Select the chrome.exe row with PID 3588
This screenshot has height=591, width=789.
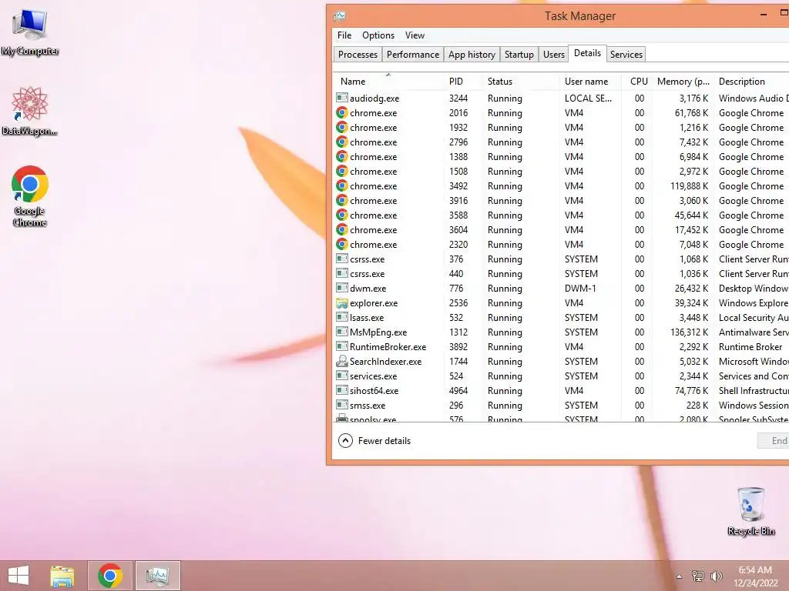(561, 215)
